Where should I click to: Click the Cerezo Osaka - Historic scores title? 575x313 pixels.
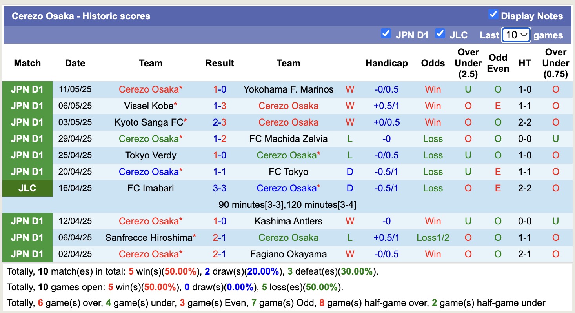pyautogui.click(x=81, y=16)
